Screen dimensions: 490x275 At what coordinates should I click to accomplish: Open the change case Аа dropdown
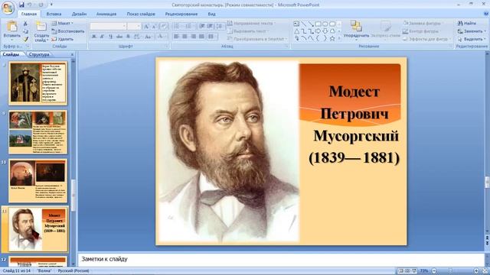coord(148,37)
